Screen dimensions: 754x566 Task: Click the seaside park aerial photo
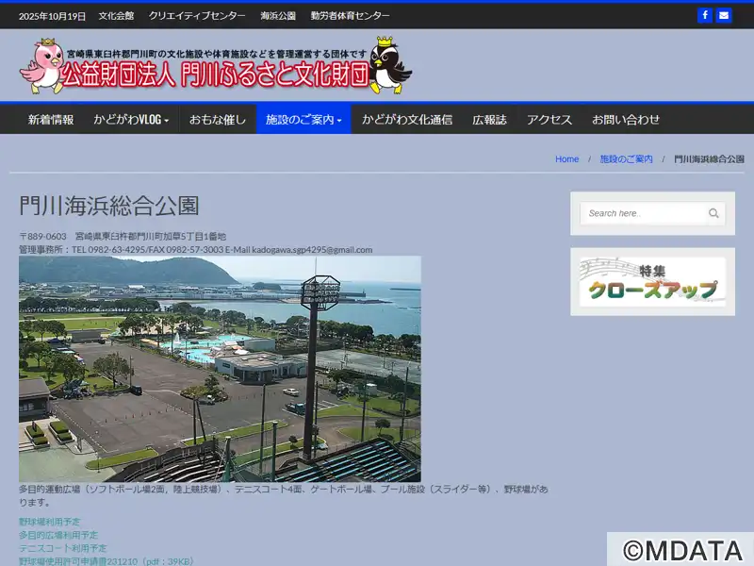click(220, 369)
